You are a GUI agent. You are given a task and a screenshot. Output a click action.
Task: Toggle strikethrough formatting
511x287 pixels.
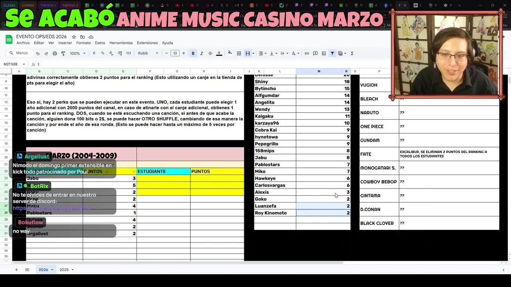click(210, 53)
